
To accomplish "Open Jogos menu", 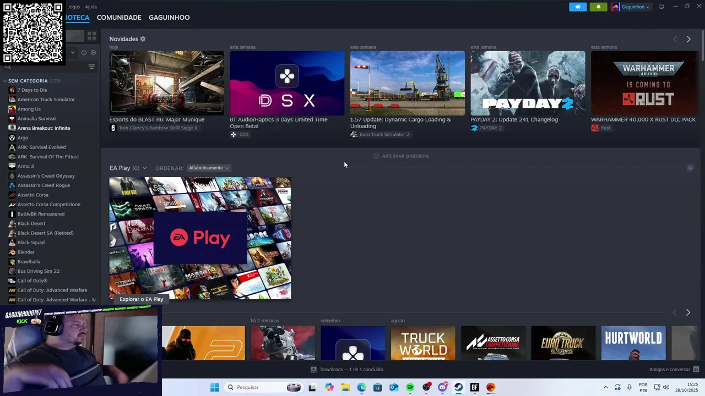I will pos(74,7).
